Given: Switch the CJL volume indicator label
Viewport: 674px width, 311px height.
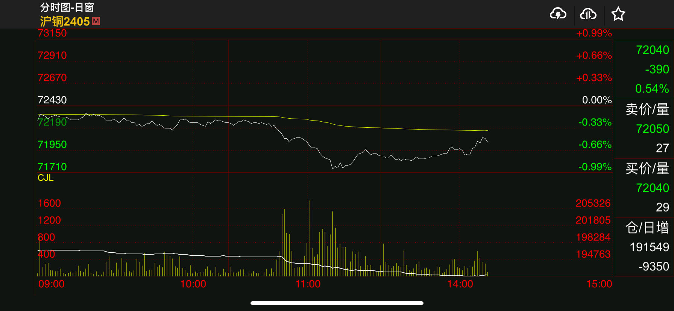Looking at the screenshot, I should pos(46,178).
